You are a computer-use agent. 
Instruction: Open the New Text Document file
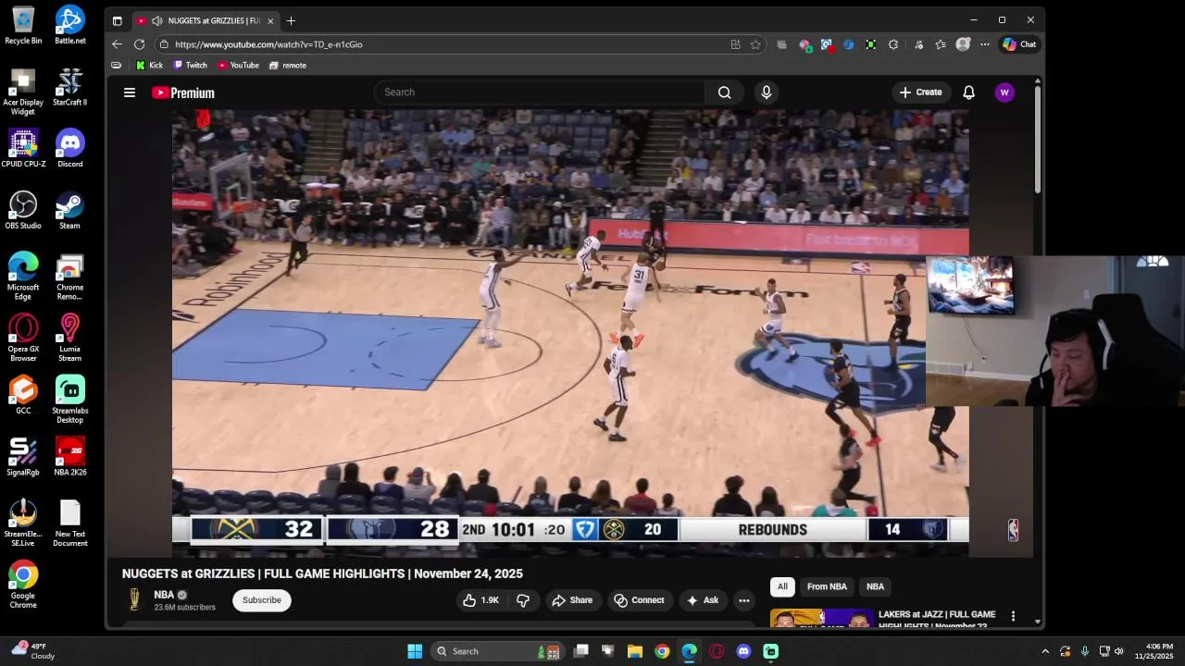coord(69,524)
